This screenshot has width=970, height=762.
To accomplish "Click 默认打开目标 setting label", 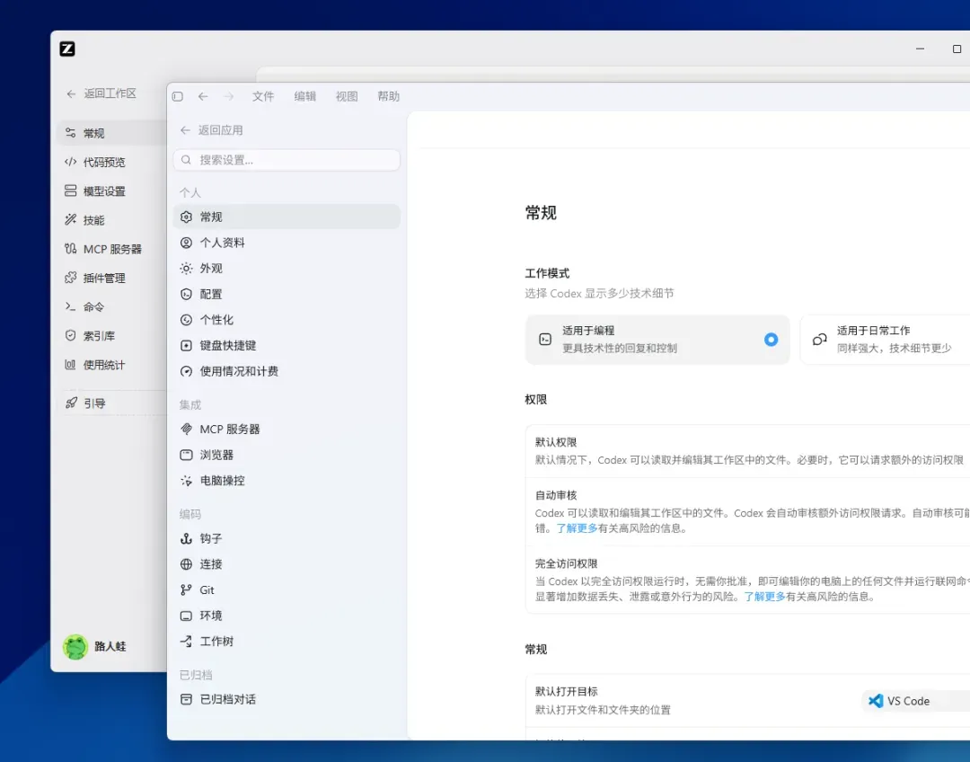I will click(x=566, y=691).
